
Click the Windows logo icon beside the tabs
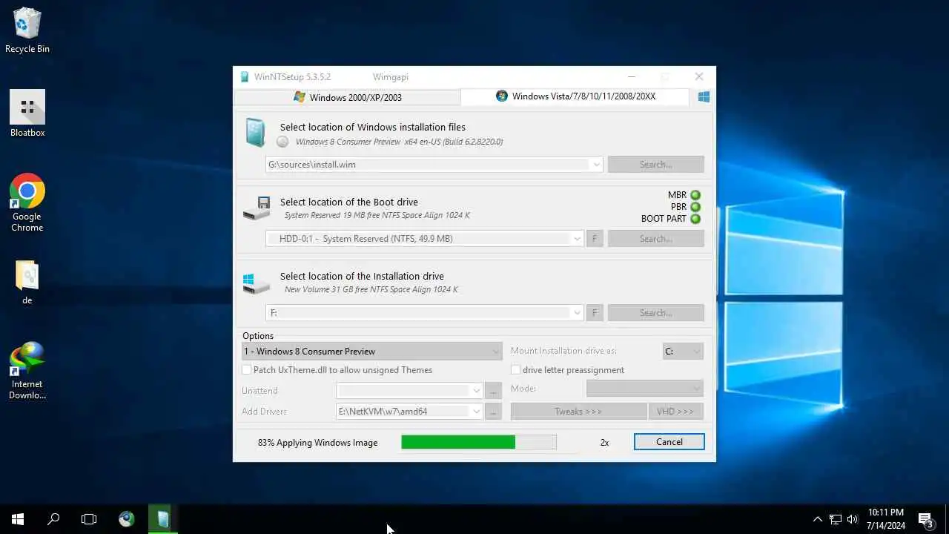click(704, 97)
